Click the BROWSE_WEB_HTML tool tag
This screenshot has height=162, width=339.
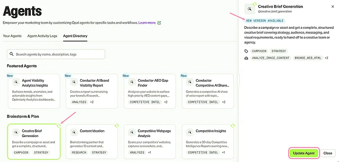[x=308, y=58]
